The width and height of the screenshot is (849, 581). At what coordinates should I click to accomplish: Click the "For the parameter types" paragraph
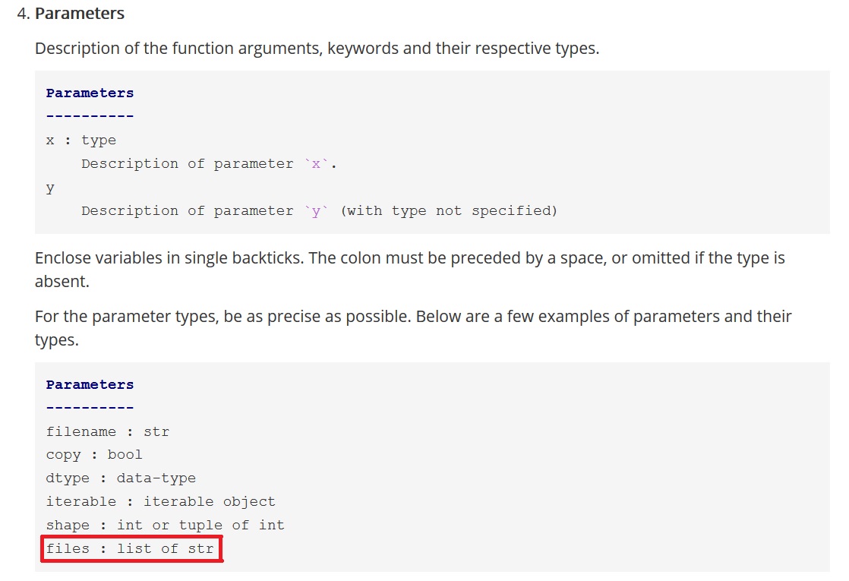[x=413, y=316]
